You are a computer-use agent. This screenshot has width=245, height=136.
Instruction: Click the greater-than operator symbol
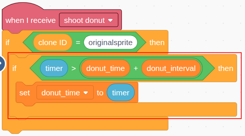[73, 68]
